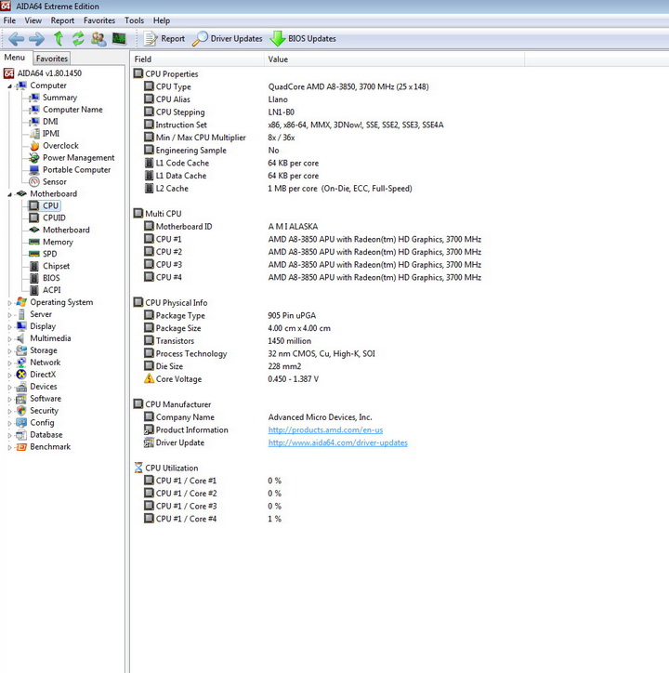The height and width of the screenshot is (673, 669).
Task: Click the green up-level arrow icon
Action: coord(59,39)
